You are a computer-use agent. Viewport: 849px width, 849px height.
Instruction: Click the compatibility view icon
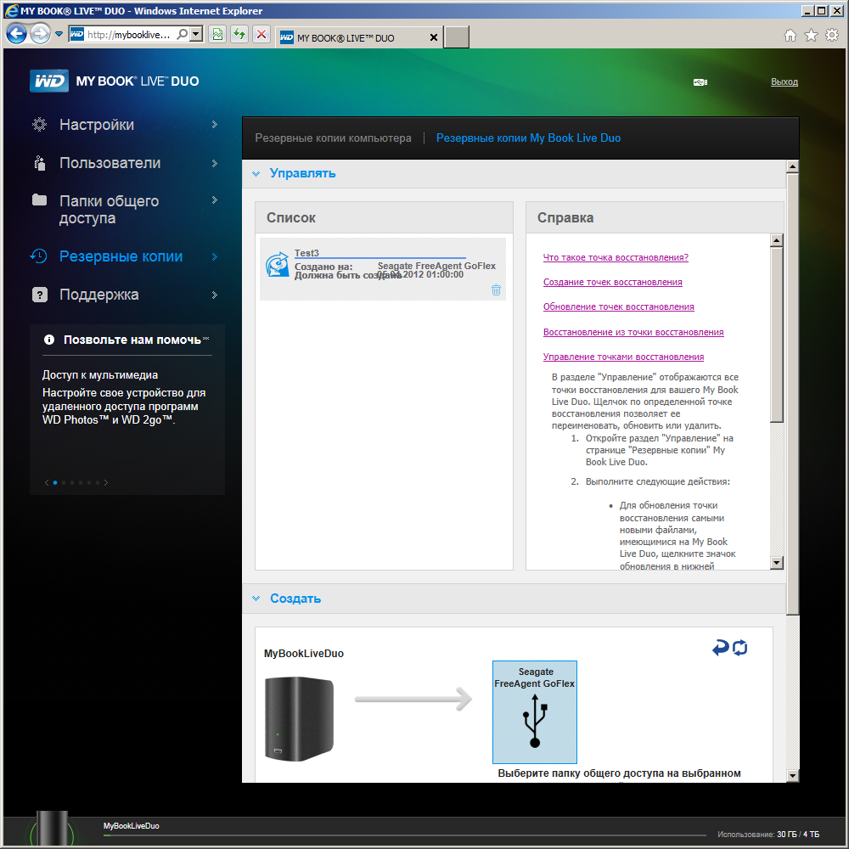tap(217, 35)
